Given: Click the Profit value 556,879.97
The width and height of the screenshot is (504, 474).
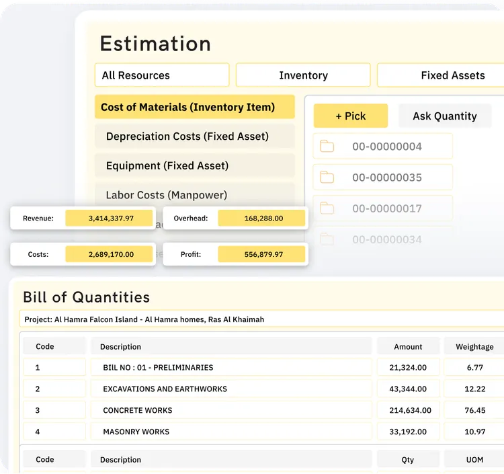Looking at the screenshot, I should pos(261,254).
